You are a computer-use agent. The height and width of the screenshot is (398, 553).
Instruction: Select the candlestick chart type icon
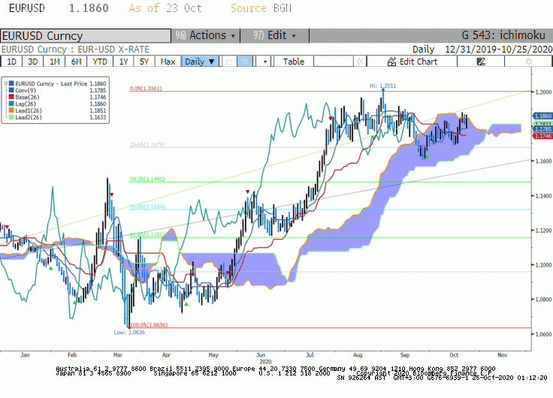[245, 62]
